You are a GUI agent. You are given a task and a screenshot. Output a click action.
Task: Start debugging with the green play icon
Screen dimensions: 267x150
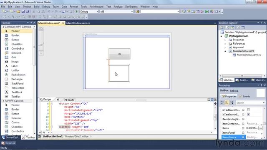coord(77,12)
